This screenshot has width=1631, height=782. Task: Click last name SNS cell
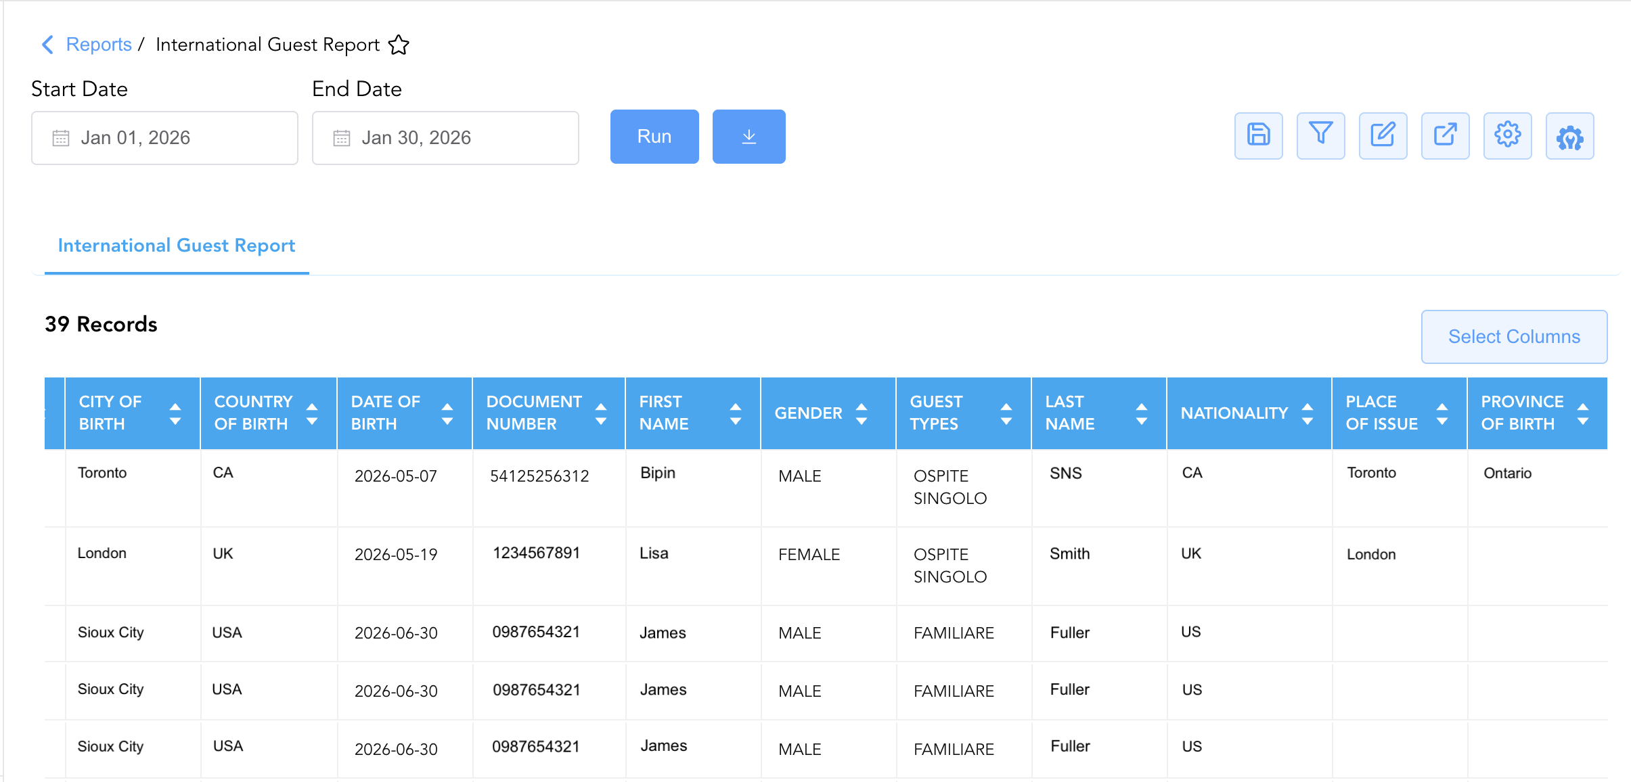(x=1066, y=474)
